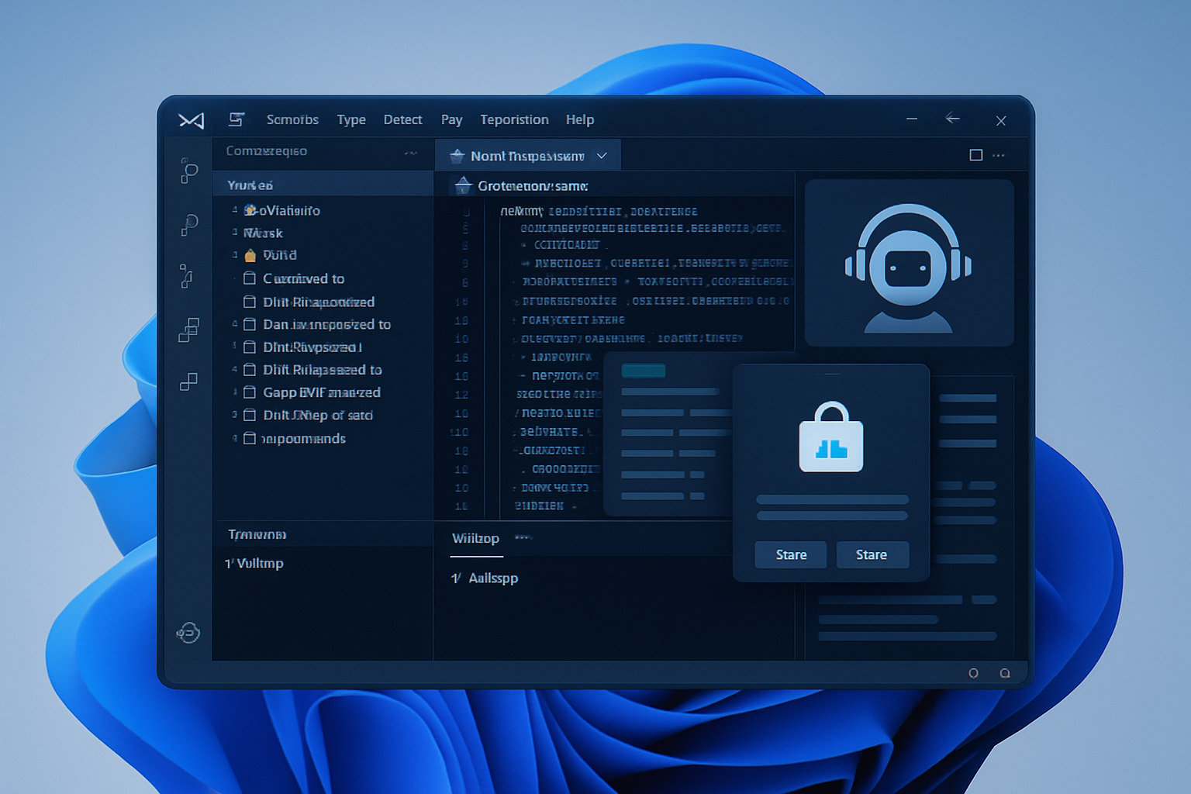Click the S-shaped icon beside the app logo
Image resolution: width=1191 pixels, height=794 pixels.
(236, 119)
